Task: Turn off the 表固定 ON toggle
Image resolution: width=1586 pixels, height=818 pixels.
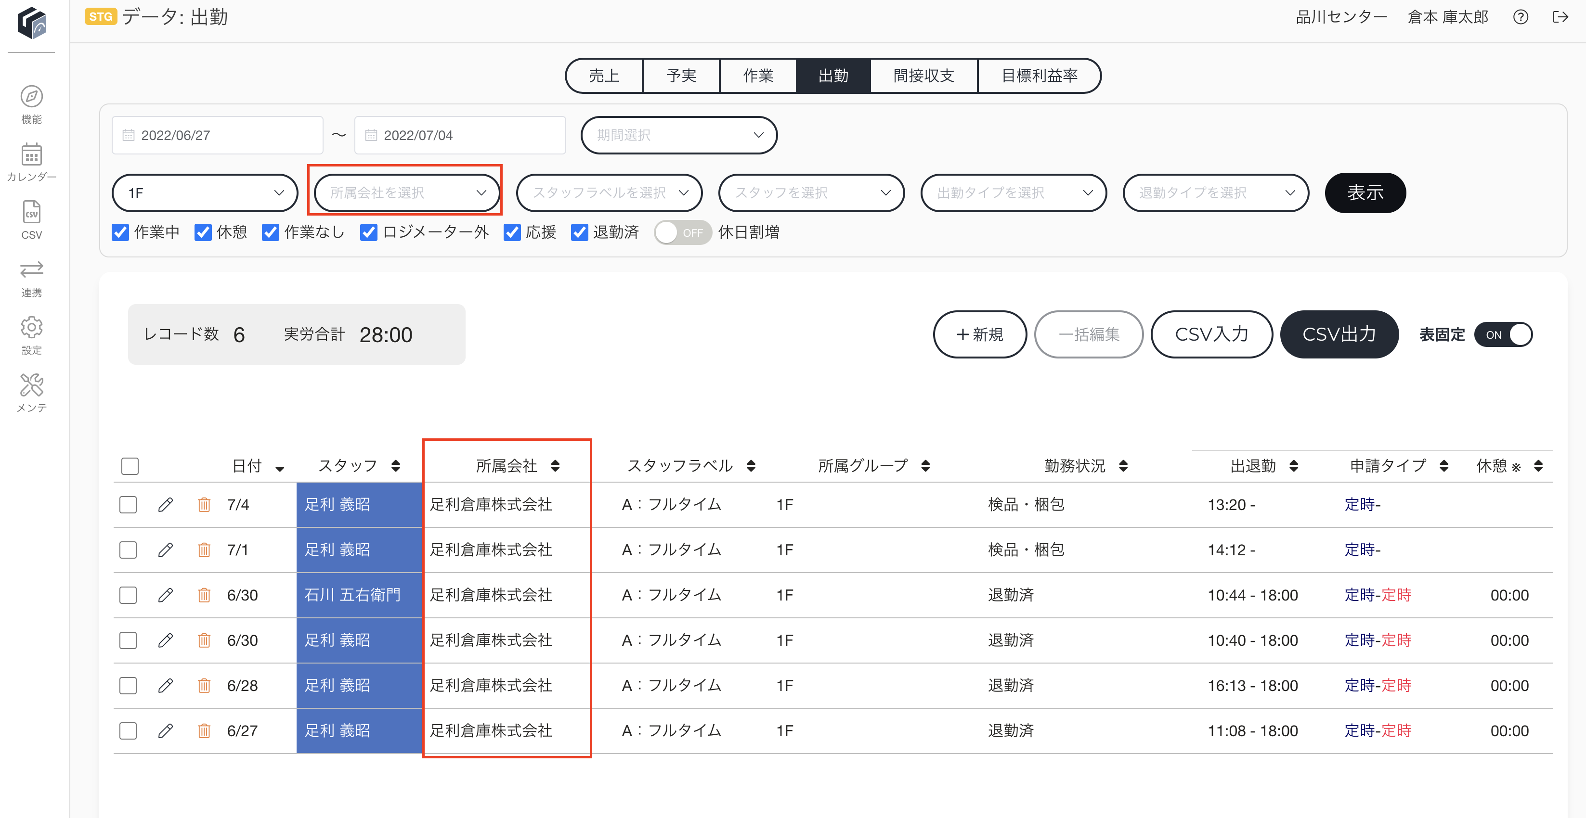Action: (1503, 335)
